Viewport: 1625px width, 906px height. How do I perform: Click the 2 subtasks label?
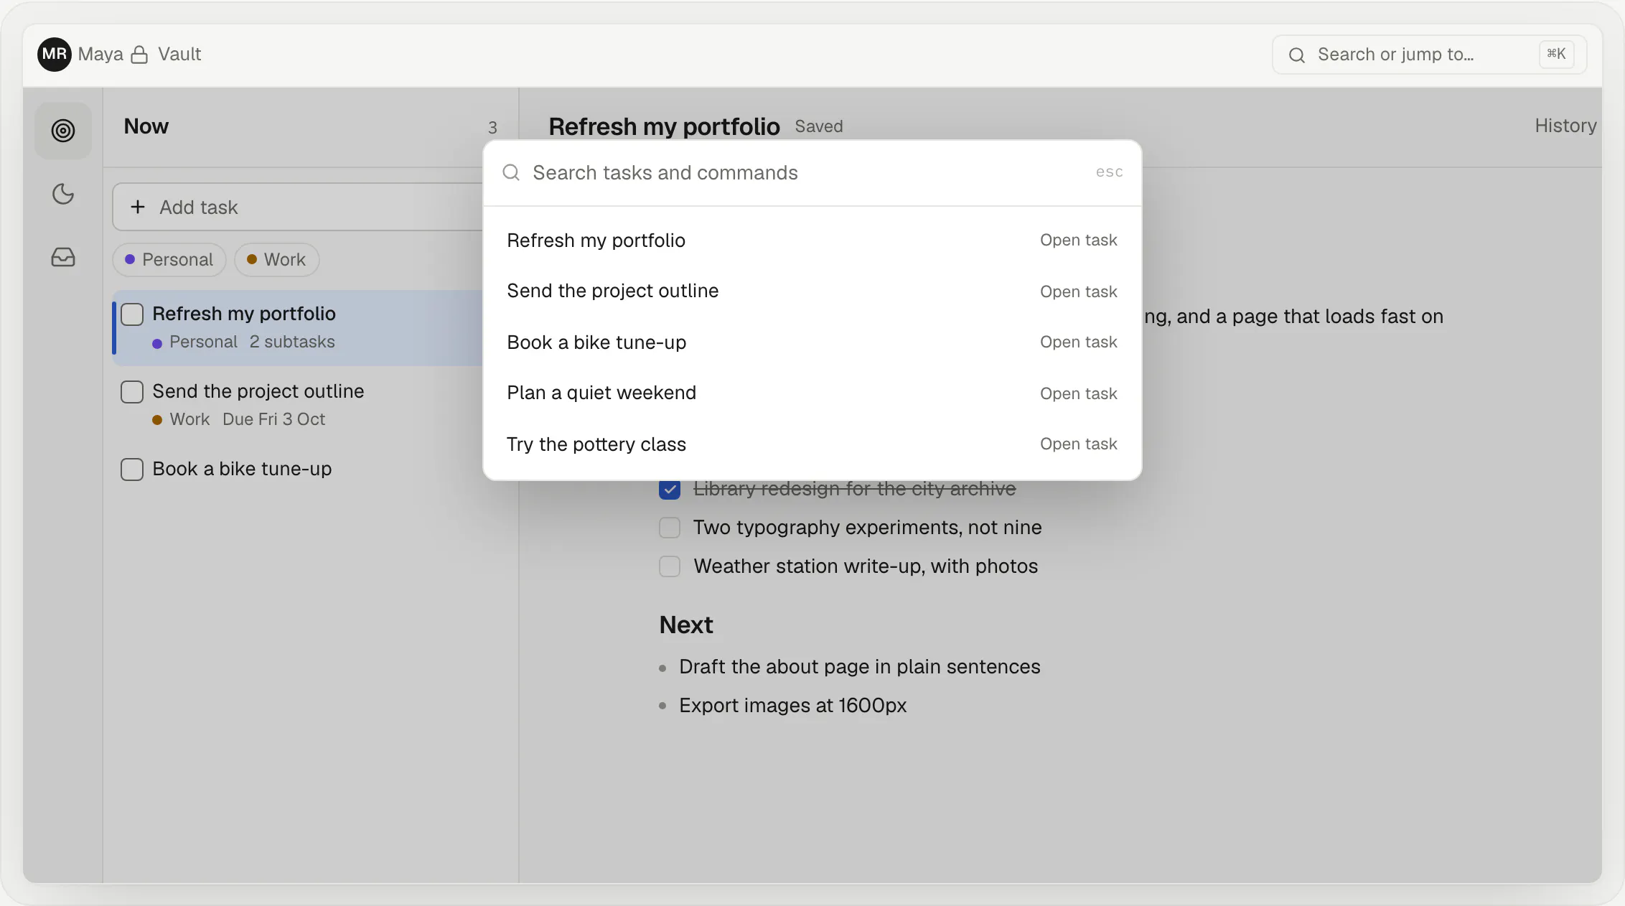point(292,342)
